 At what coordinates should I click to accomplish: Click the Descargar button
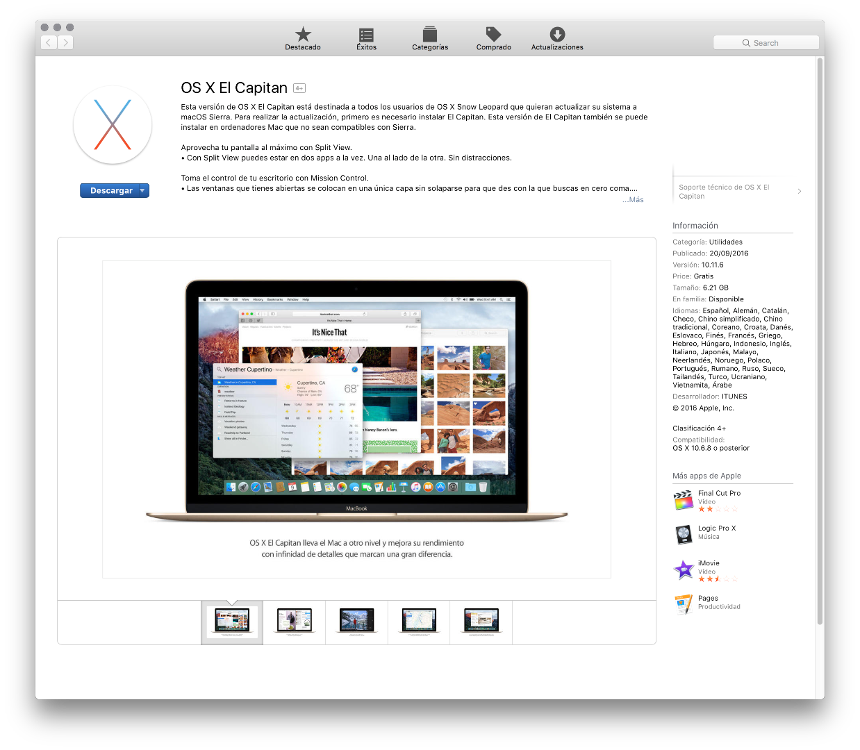point(111,190)
